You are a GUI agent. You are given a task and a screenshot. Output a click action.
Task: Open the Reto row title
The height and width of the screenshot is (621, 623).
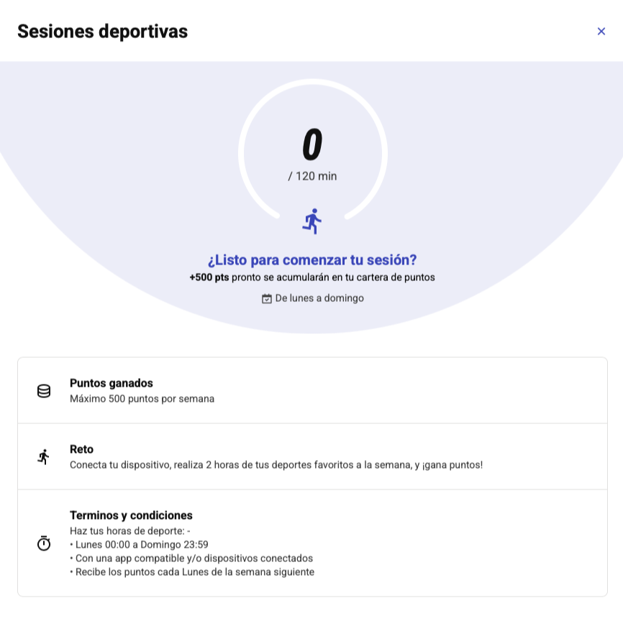coord(81,449)
